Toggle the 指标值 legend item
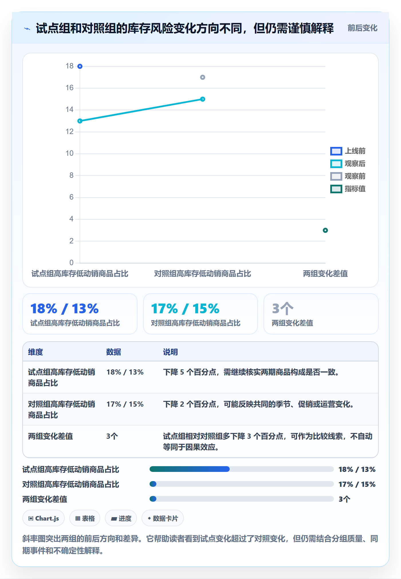 tap(348, 189)
